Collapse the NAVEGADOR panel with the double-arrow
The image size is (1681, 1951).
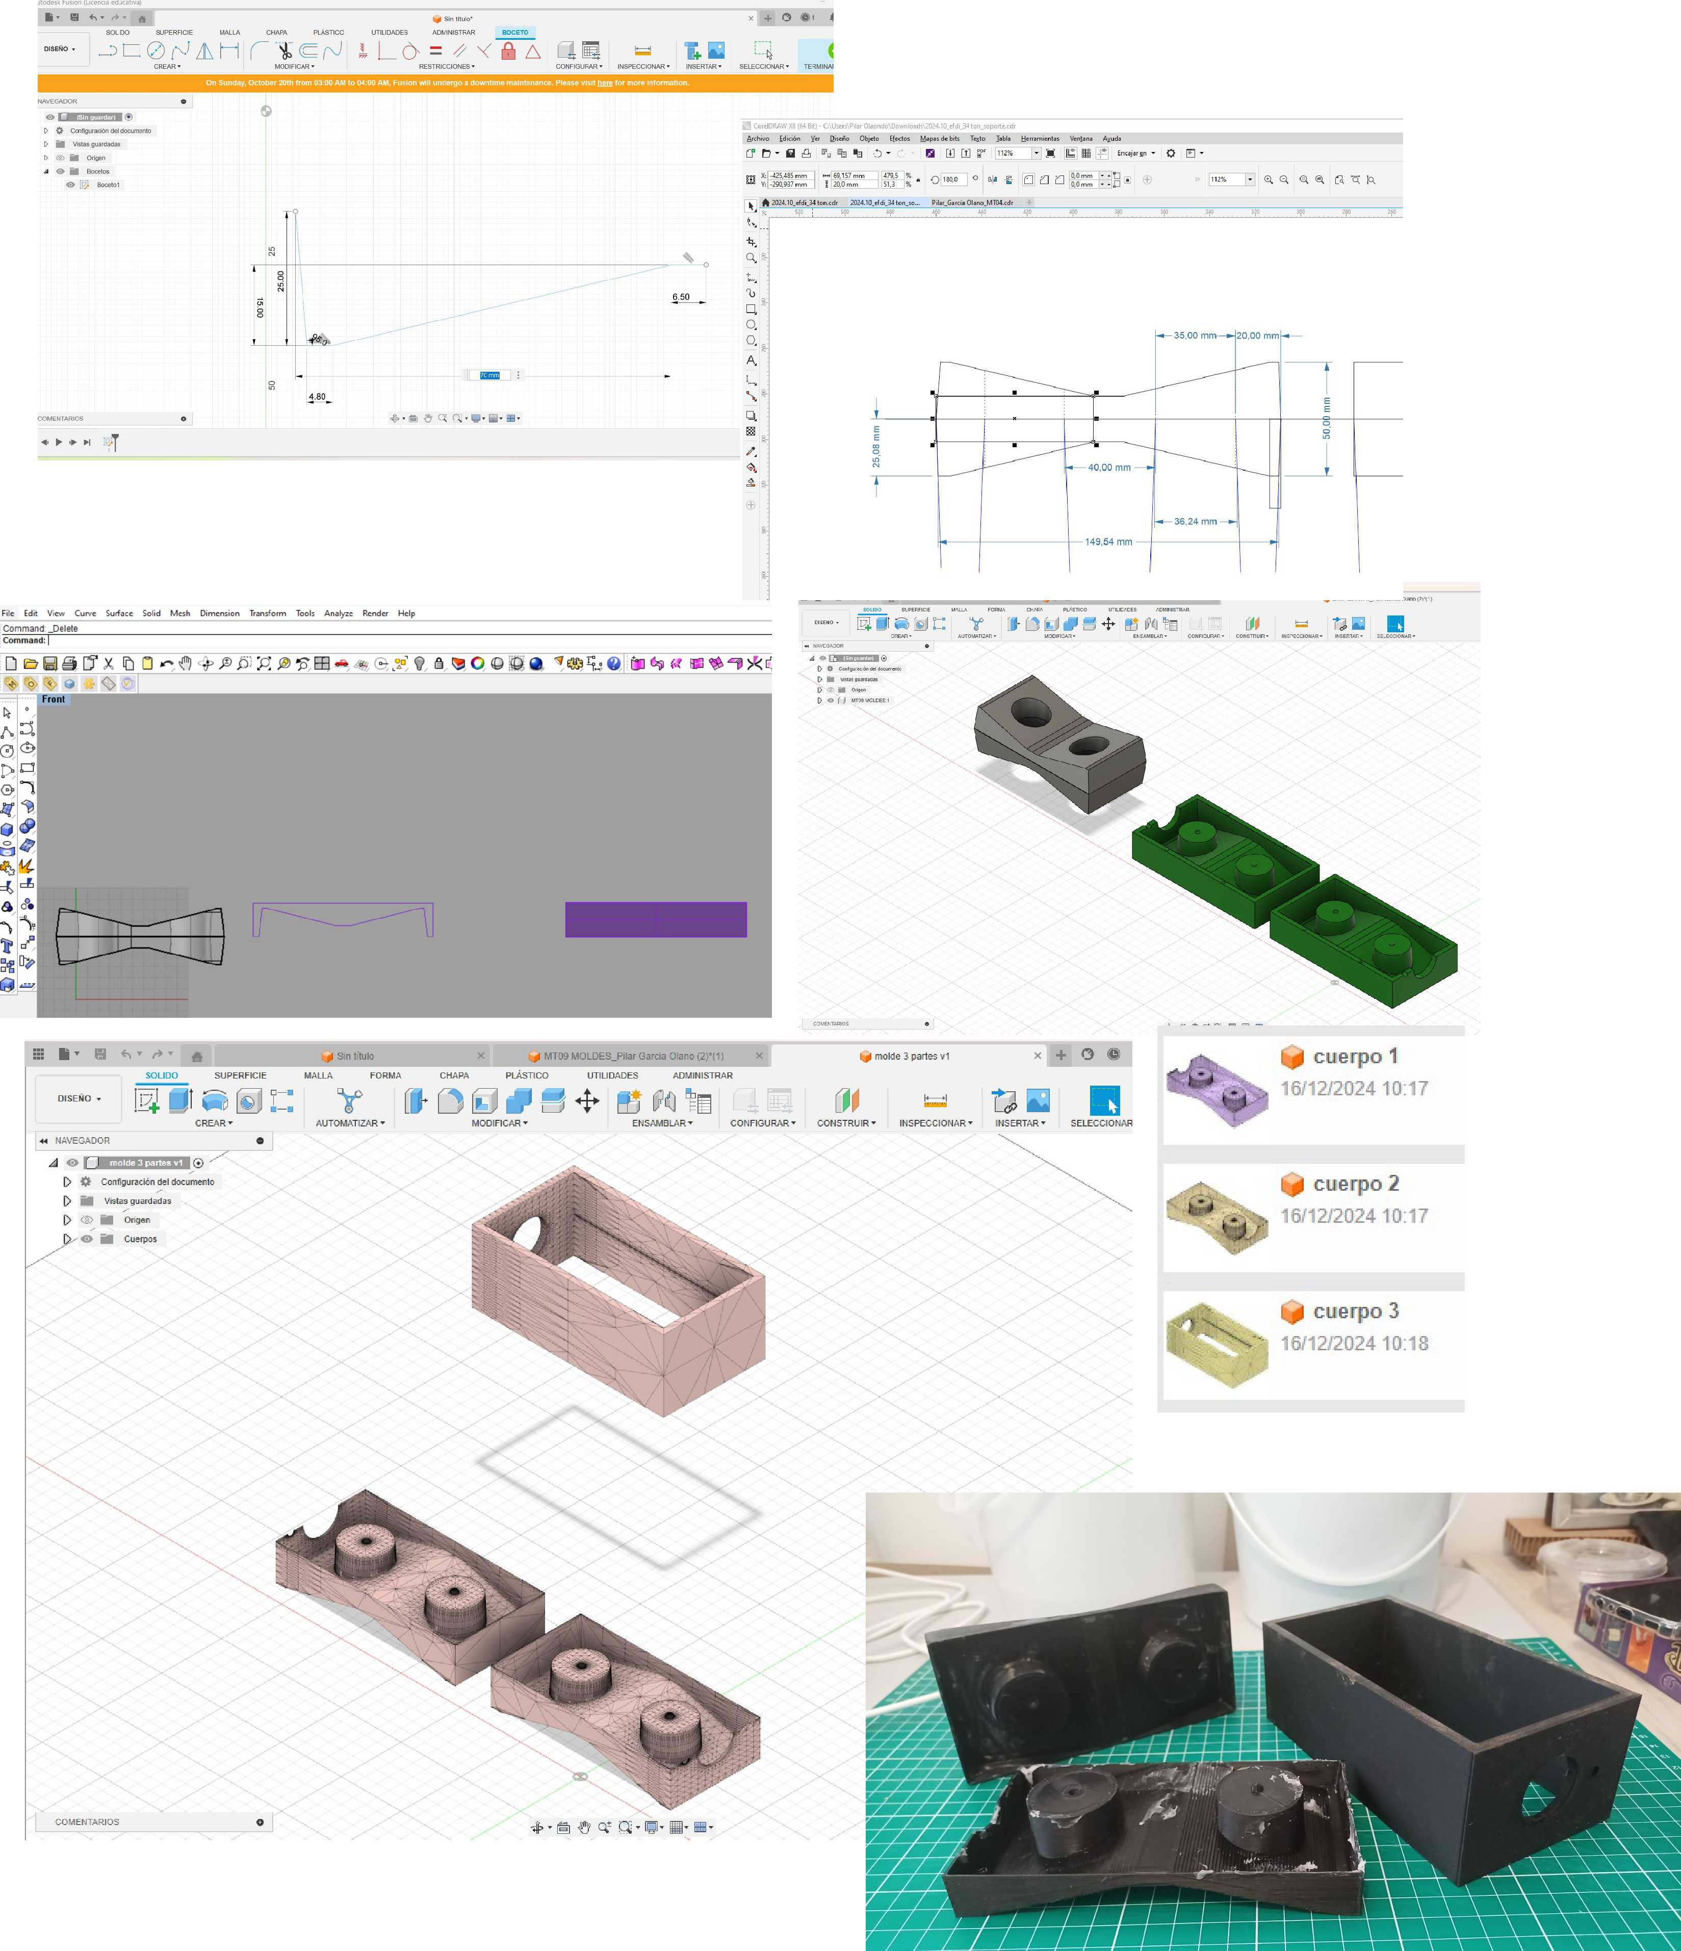click(x=43, y=1140)
